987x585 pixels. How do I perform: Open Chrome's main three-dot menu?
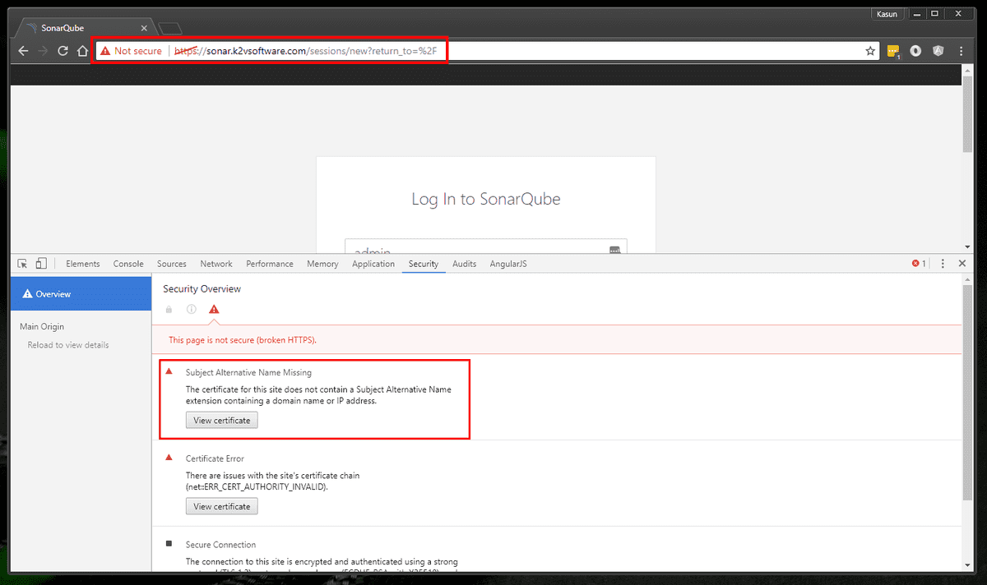click(x=962, y=50)
